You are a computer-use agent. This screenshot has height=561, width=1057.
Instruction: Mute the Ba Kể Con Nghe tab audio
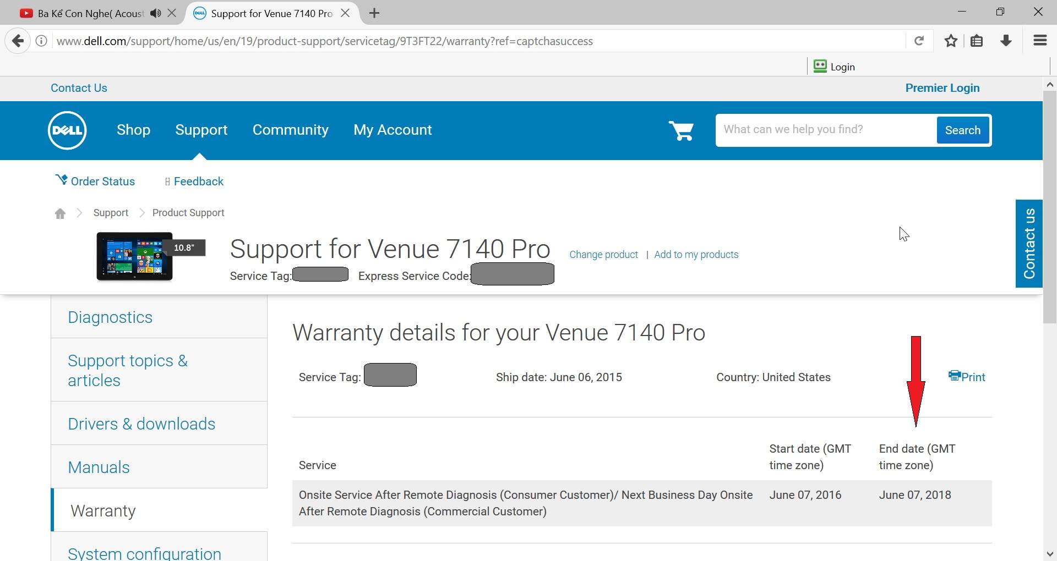pos(156,13)
